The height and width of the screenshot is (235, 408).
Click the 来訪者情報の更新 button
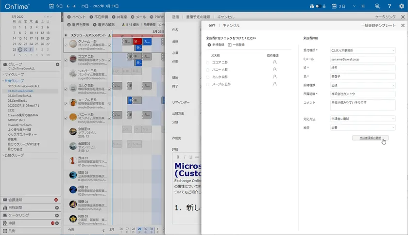coord(370,138)
